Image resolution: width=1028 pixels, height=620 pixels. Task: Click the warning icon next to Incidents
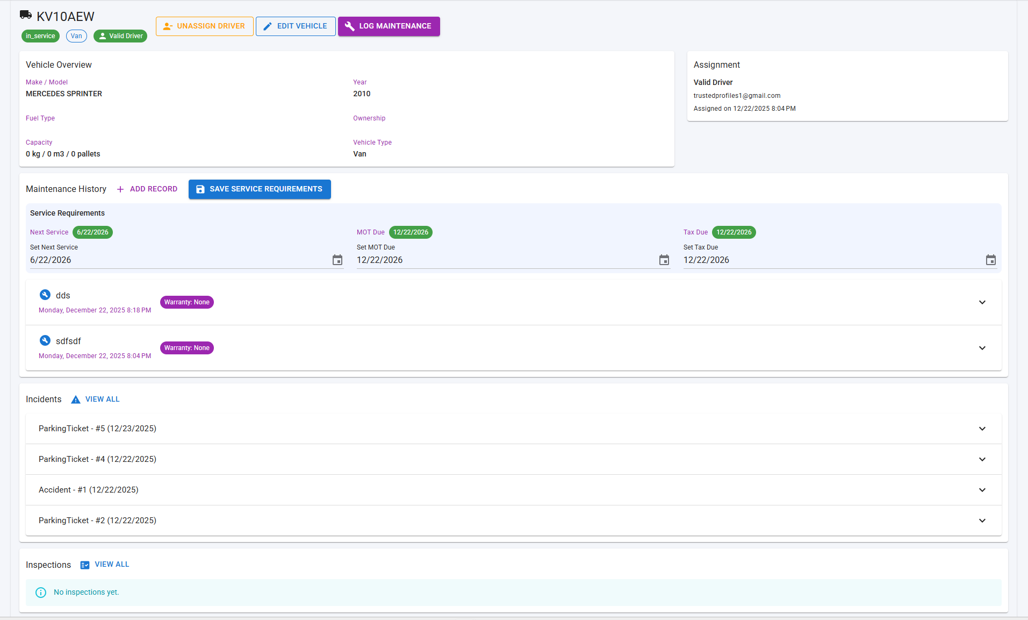pos(75,399)
